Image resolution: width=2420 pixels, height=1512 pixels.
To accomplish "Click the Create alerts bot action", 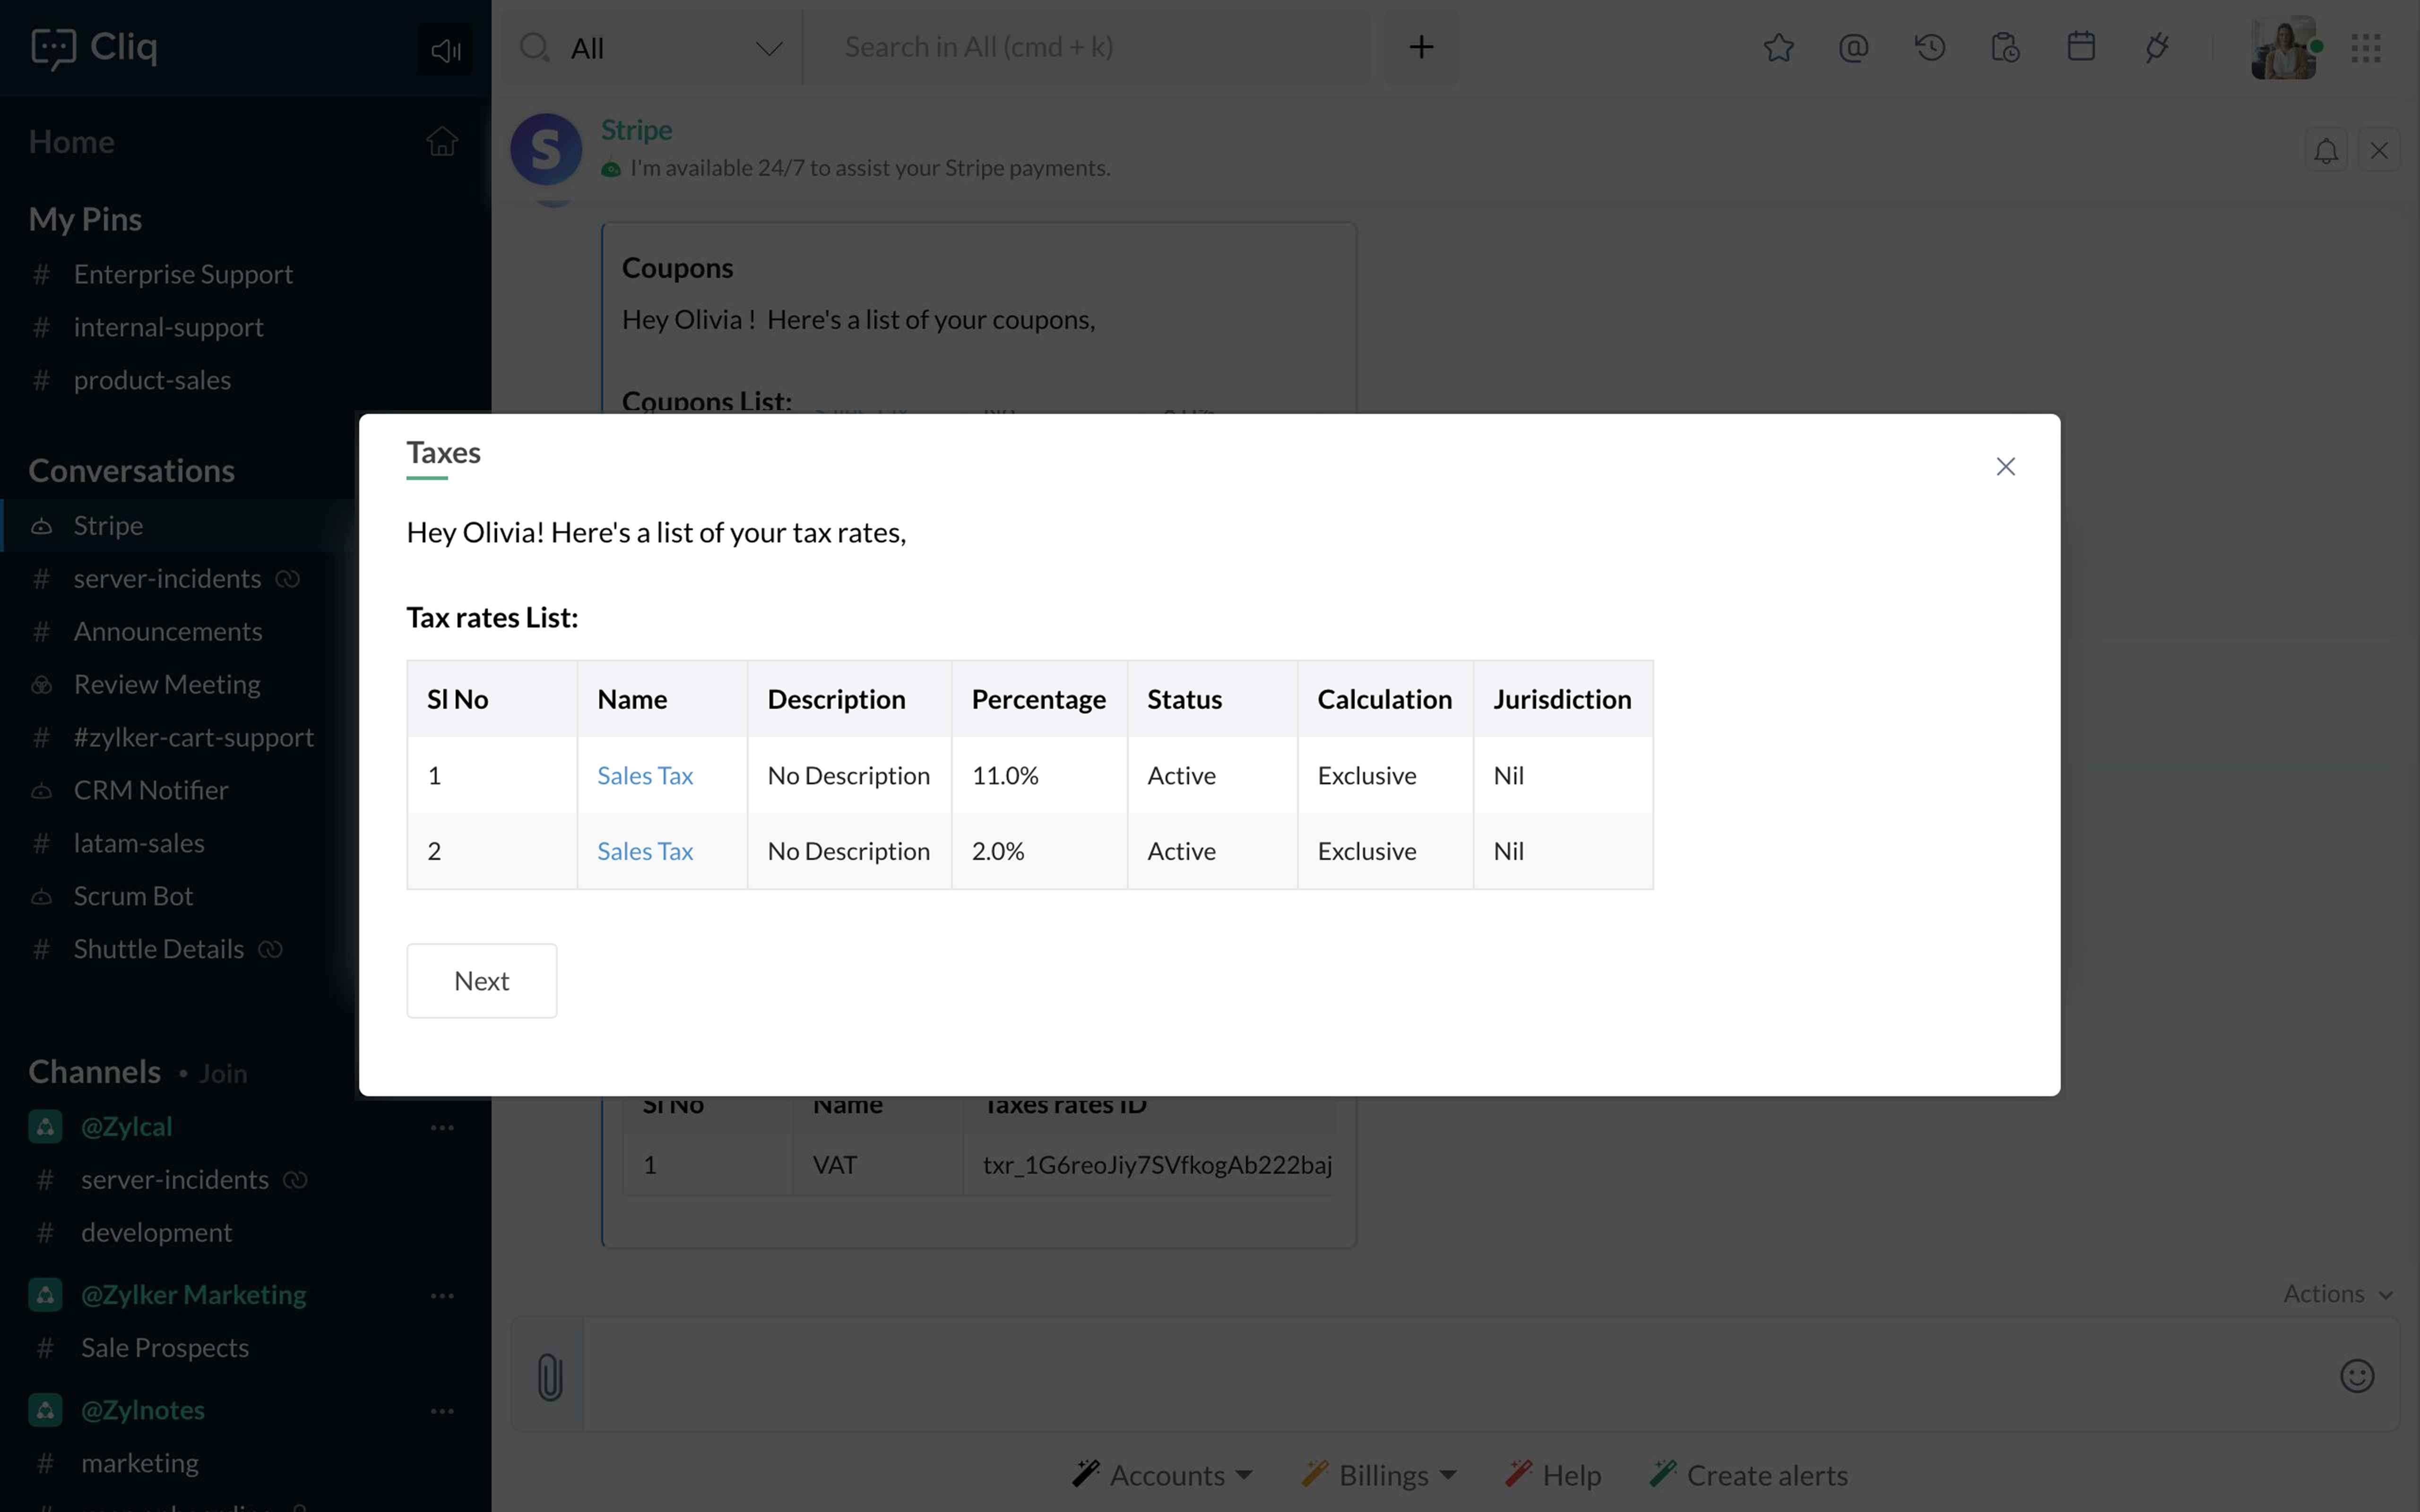I will (x=1749, y=1475).
